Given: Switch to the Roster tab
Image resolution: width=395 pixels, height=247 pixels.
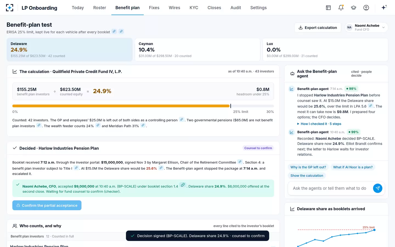Looking at the screenshot, I should click(x=100, y=8).
